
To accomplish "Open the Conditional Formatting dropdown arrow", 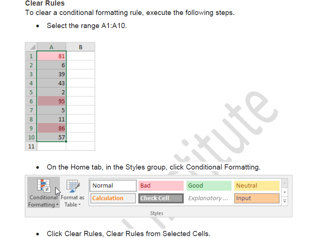I will (x=57, y=205).
